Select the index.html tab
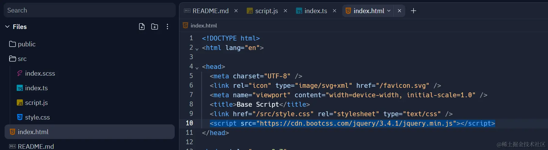The width and height of the screenshot is (548, 150). 369,11
